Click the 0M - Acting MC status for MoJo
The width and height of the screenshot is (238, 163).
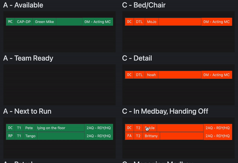pyautogui.click(x=216, y=22)
